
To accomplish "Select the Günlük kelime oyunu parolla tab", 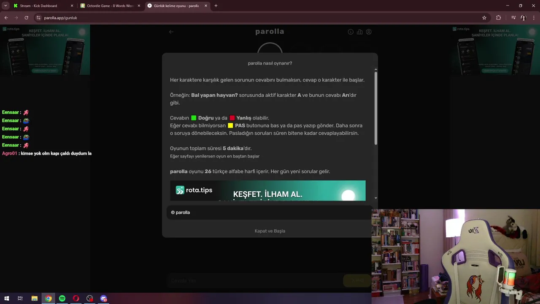I will pos(176,6).
